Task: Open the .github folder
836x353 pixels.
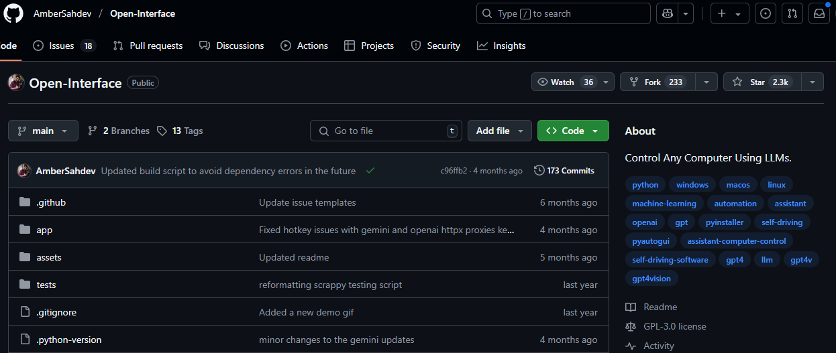Action: coord(51,202)
